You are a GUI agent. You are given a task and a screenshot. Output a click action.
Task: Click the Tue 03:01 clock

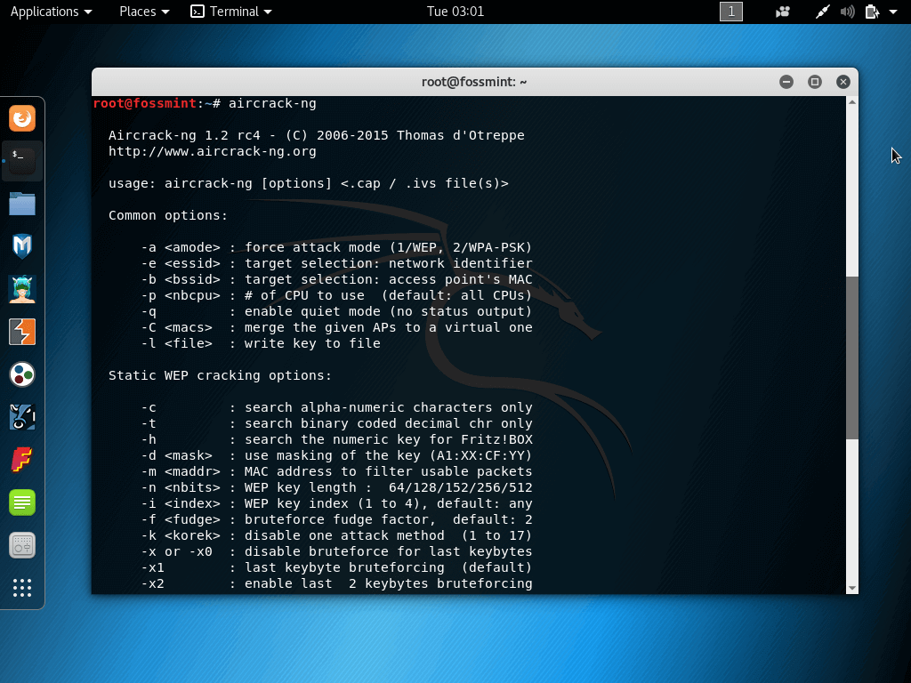click(x=455, y=12)
